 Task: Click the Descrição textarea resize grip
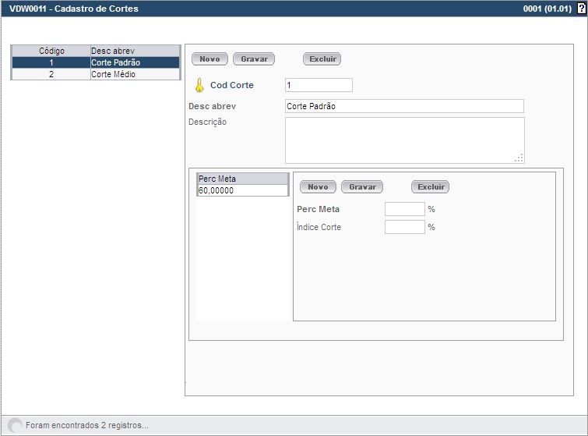click(519, 158)
